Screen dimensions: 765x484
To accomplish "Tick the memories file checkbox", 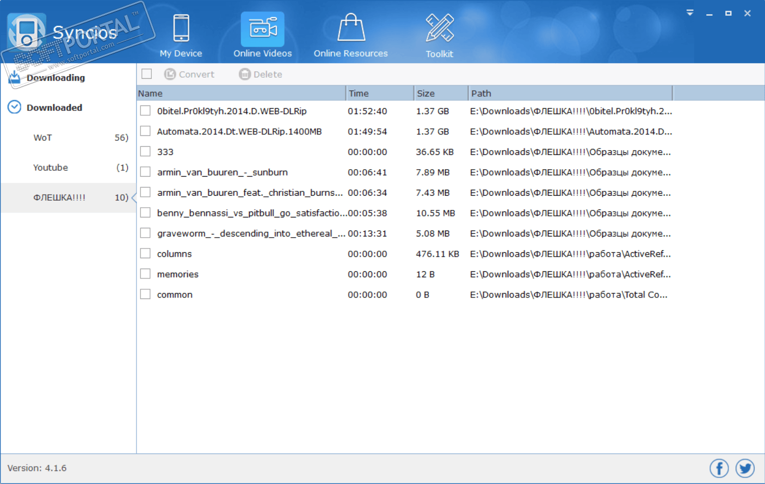I will point(145,274).
